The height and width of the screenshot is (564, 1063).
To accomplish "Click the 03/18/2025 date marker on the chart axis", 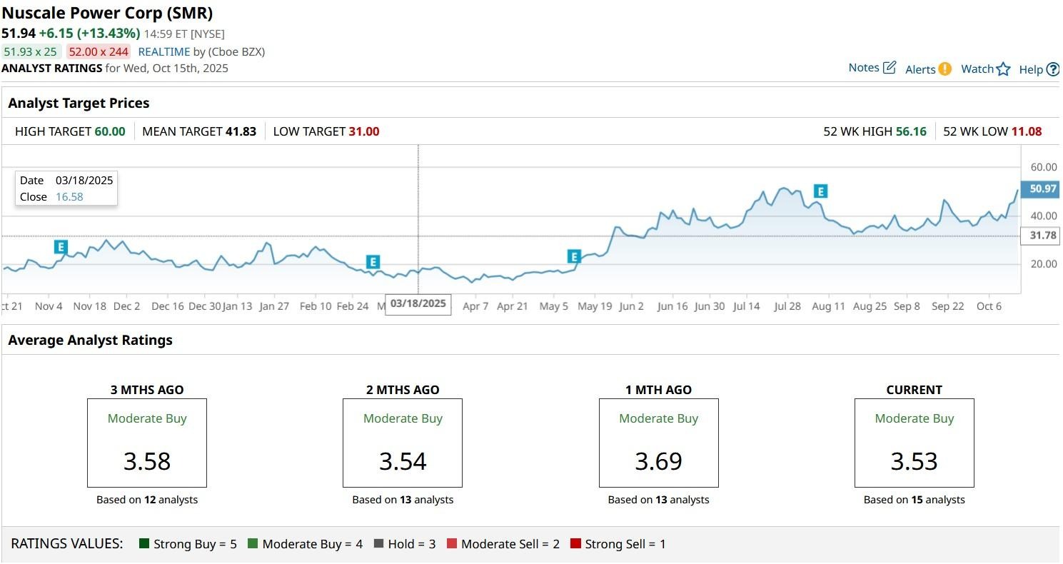I will click(418, 303).
